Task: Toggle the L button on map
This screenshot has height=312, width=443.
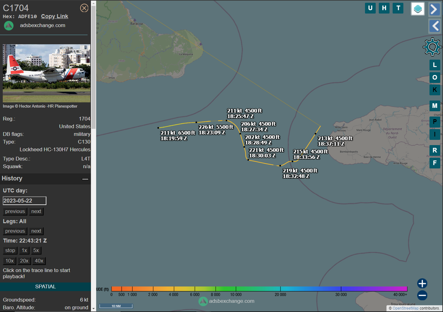Action: [x=435, y=65]
